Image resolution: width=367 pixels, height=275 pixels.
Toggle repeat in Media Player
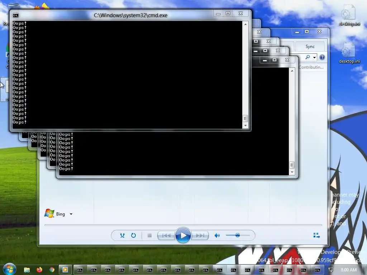coord(133,236)
